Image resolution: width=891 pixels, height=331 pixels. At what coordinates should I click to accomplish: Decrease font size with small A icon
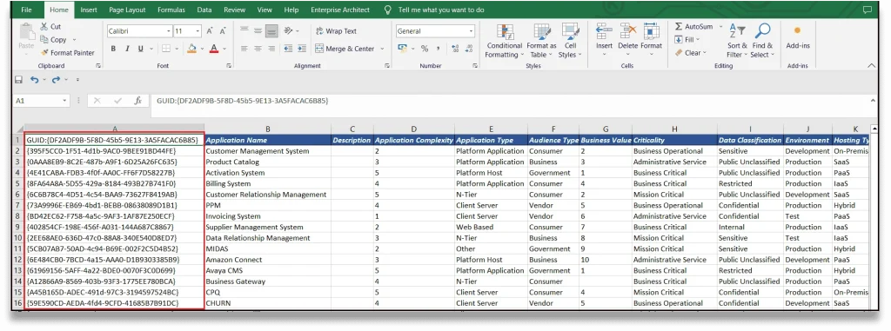click(x=224, y=31)
